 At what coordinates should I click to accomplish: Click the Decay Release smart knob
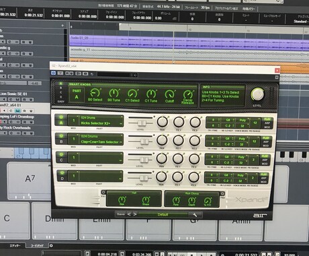[188, 94]
